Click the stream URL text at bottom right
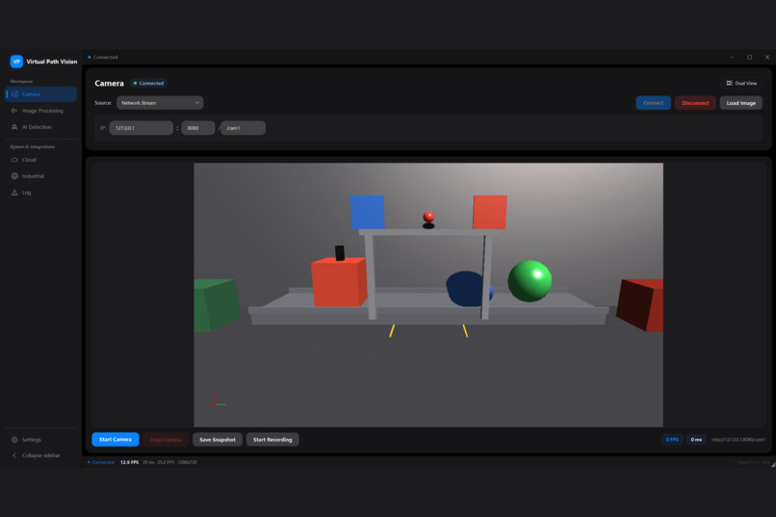Image resolution: width=776 pixels, height=517 pixels. tap(738, 439)
